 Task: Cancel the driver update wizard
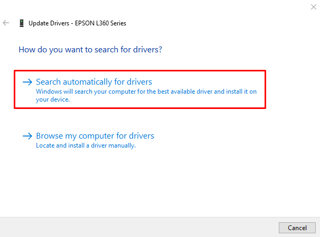pyautogui.click(x=297, y=228)
